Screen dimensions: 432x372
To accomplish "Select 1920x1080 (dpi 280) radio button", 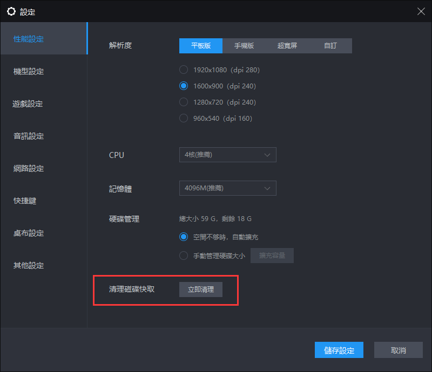I will coord(184,70).
